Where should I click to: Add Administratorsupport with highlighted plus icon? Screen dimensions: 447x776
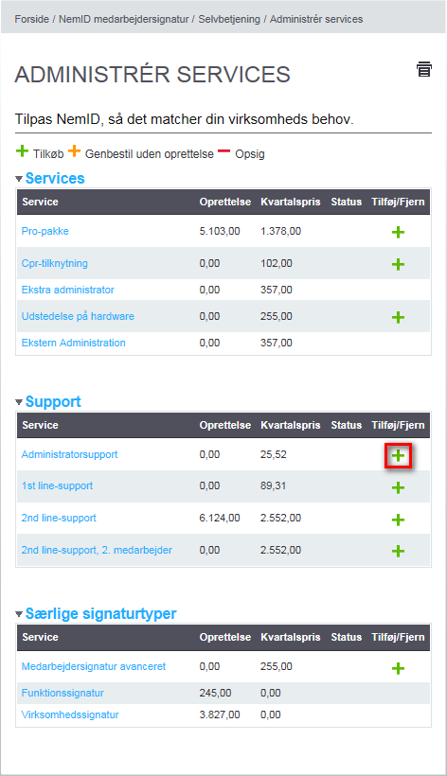pos(398,456)
